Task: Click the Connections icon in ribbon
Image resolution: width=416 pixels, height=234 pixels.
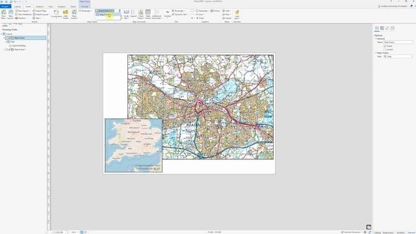Action: (x=57, y=14)
